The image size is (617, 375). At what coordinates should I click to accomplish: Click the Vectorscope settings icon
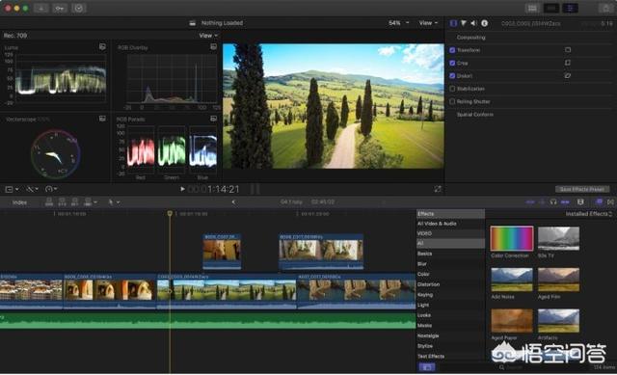(x=102, y=119)
